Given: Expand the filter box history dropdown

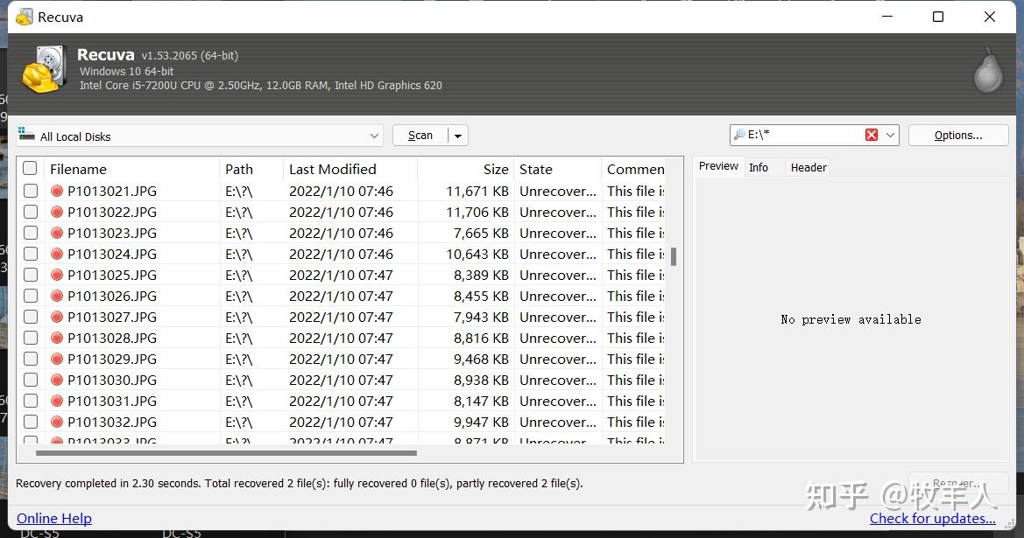Looking at the screenshot, I should [889, 135].
